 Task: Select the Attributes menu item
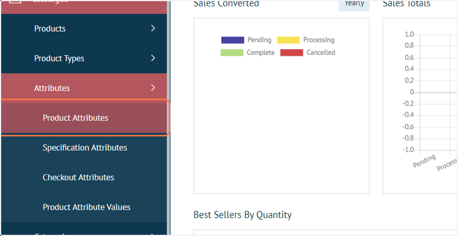pos(84,88)
